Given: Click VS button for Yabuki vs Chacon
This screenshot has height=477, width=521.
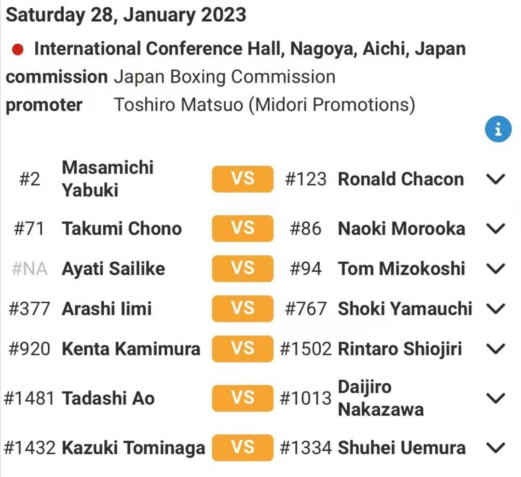Looking at the screenshot, I should pos(243,179).
